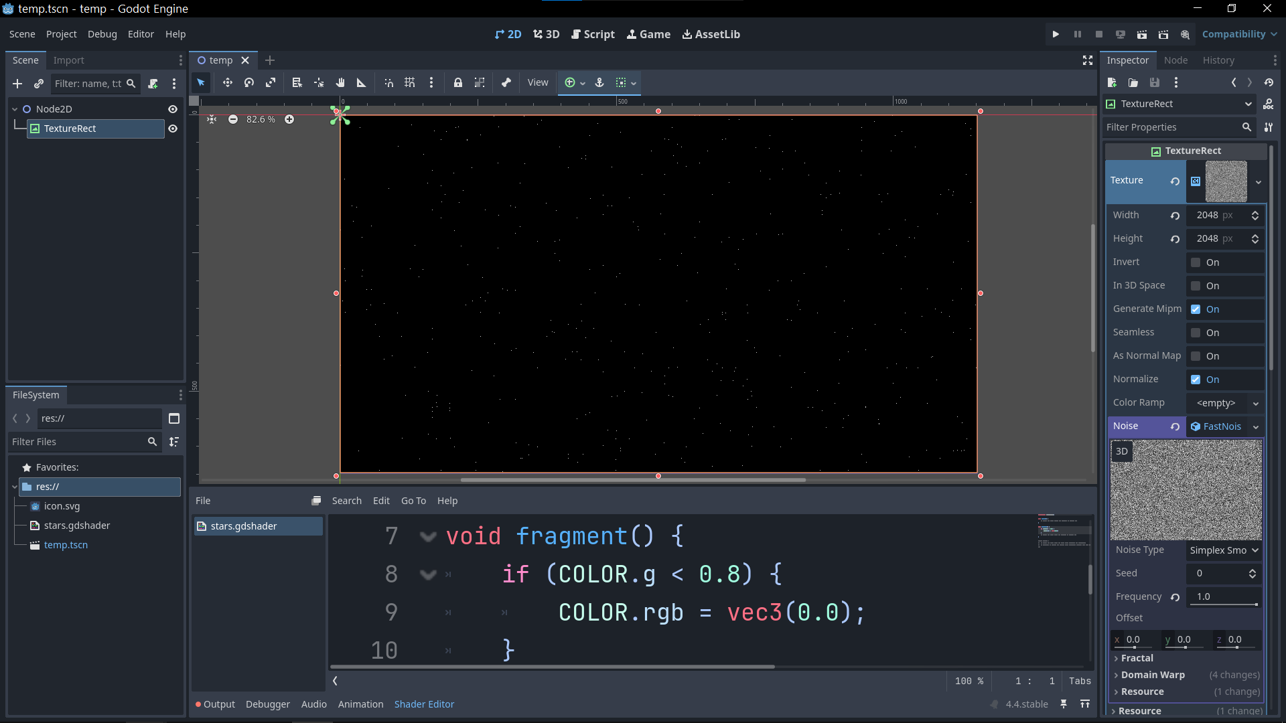Select the Rotate tool
Viewport: 1286px width, 723px height.
[x=248, y=82]
